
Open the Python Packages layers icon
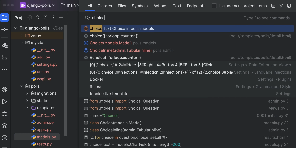pyautogui.click(x=4, y=126)
